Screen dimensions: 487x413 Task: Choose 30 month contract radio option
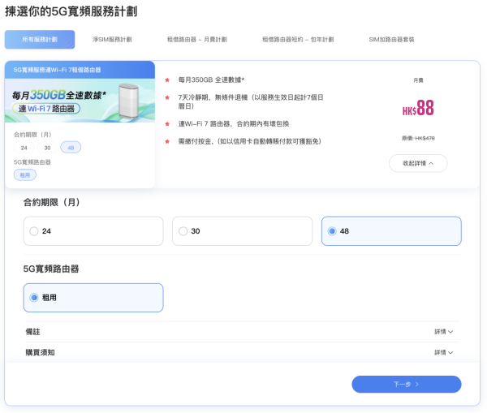point(242,231)
